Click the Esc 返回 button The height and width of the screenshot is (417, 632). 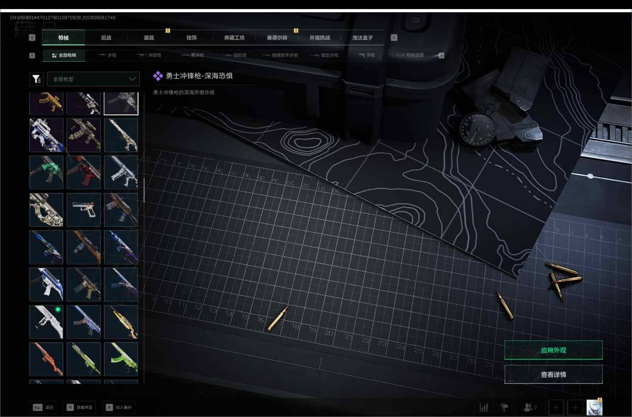point(43,407)
